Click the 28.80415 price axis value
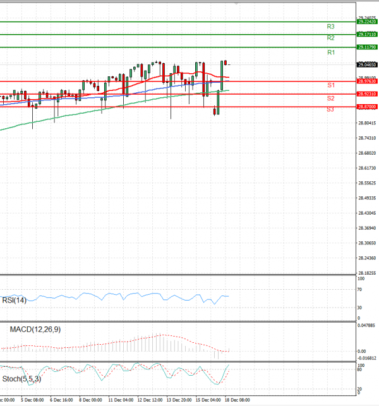Image resolution: width=379 pixels, height=406 pixels. [x=367, y=123]
